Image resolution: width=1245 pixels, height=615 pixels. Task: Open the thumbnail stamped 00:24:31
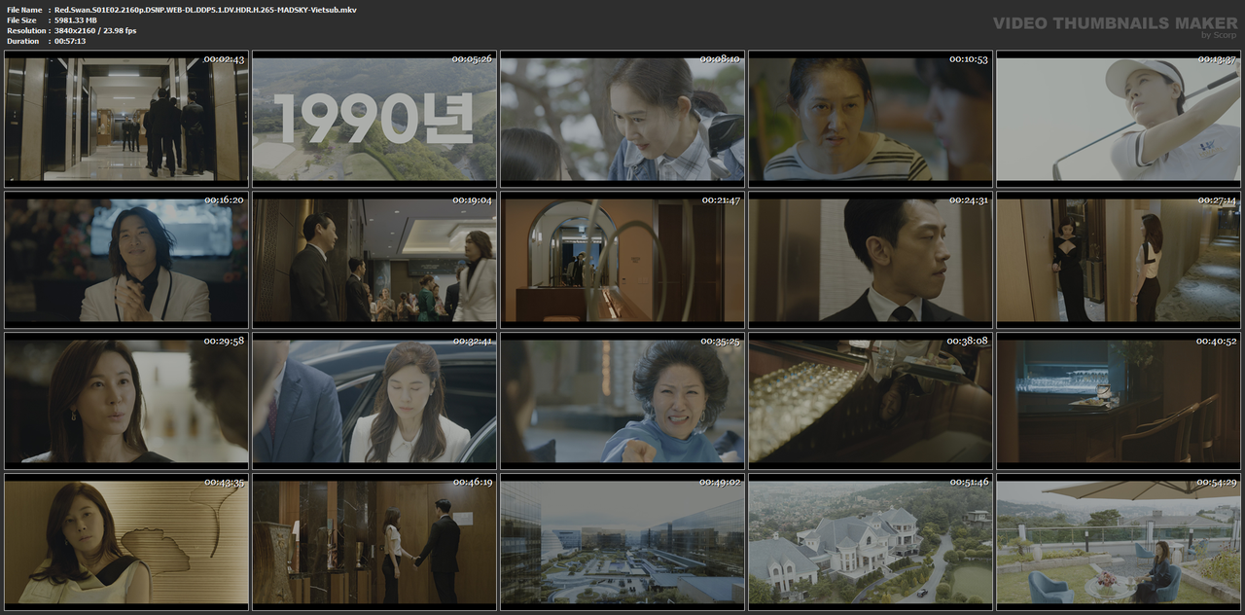pos(871,260)
